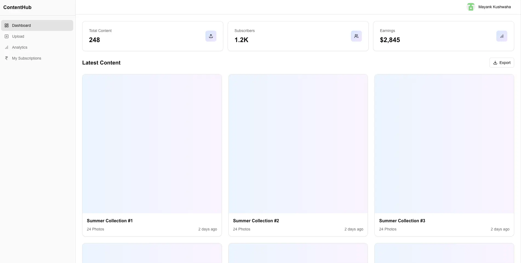Click the users icon in Subscribers card

[356, 36]
